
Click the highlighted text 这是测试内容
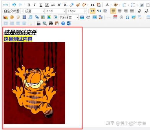18,39
